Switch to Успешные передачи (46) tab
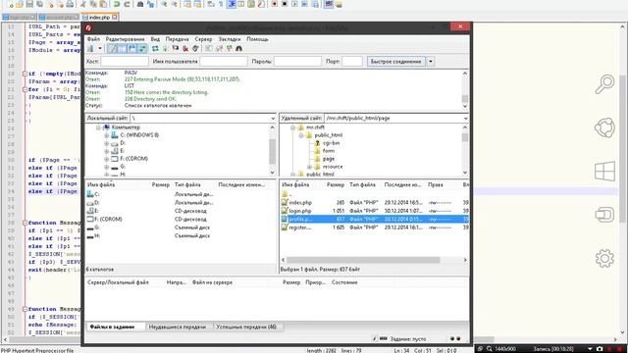 246,327
